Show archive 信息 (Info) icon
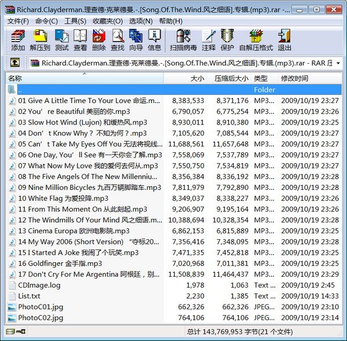 tap(154, 40)
